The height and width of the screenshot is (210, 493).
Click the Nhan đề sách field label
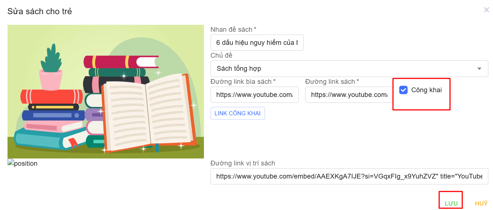pos(233,30)
